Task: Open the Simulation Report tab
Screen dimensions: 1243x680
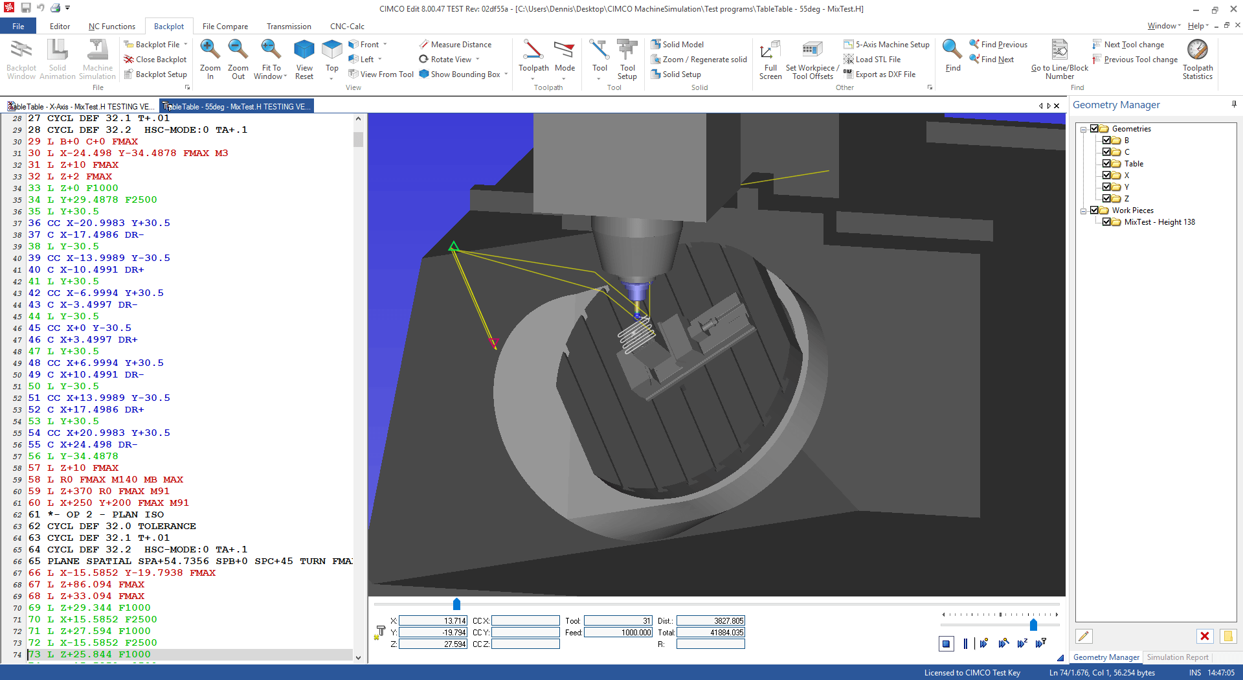Action: [1178, 657]
